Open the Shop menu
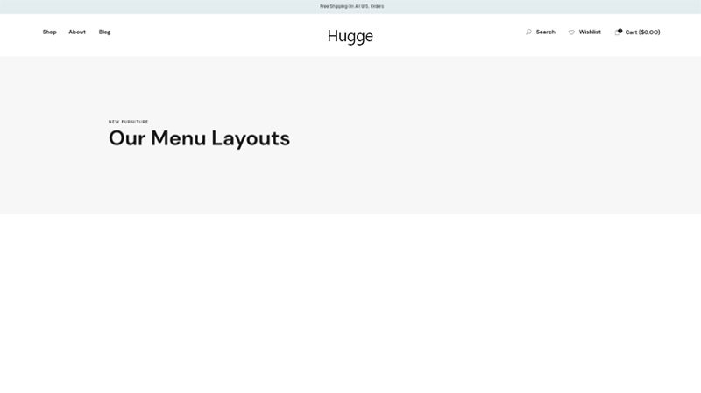Screen dimensions: 701x393 pos(50,32)
